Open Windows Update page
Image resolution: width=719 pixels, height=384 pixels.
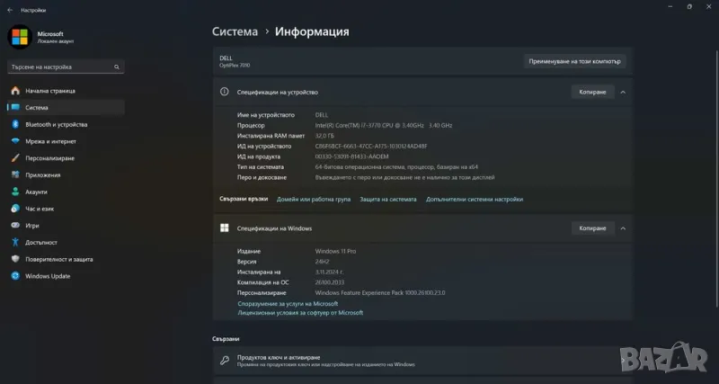pyautogui.click(x=48, y=276)
